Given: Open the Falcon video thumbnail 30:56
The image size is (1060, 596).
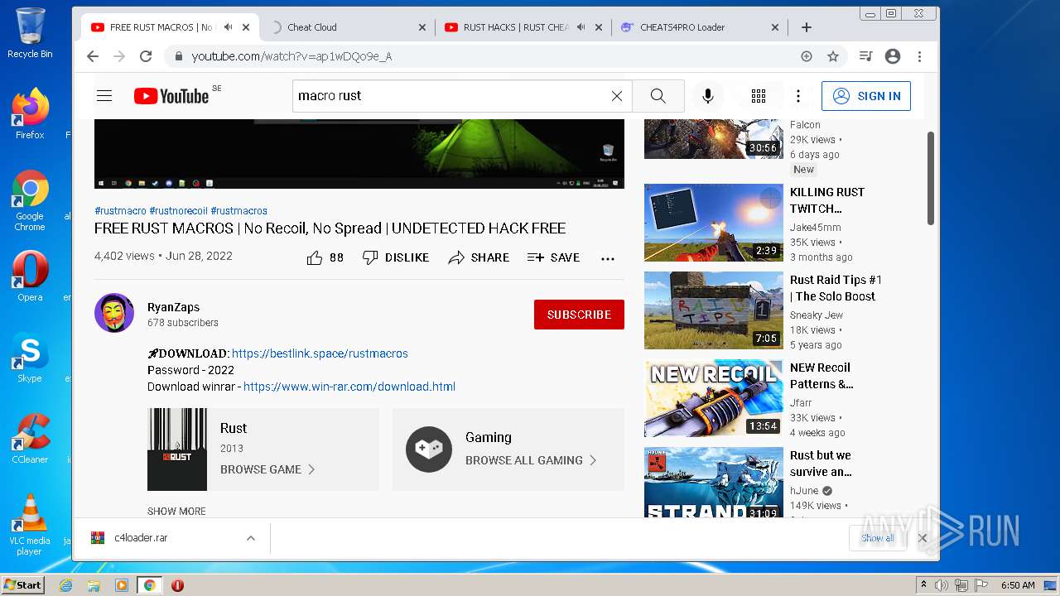Looking at the screenshot, I should [x=714, y=139].
